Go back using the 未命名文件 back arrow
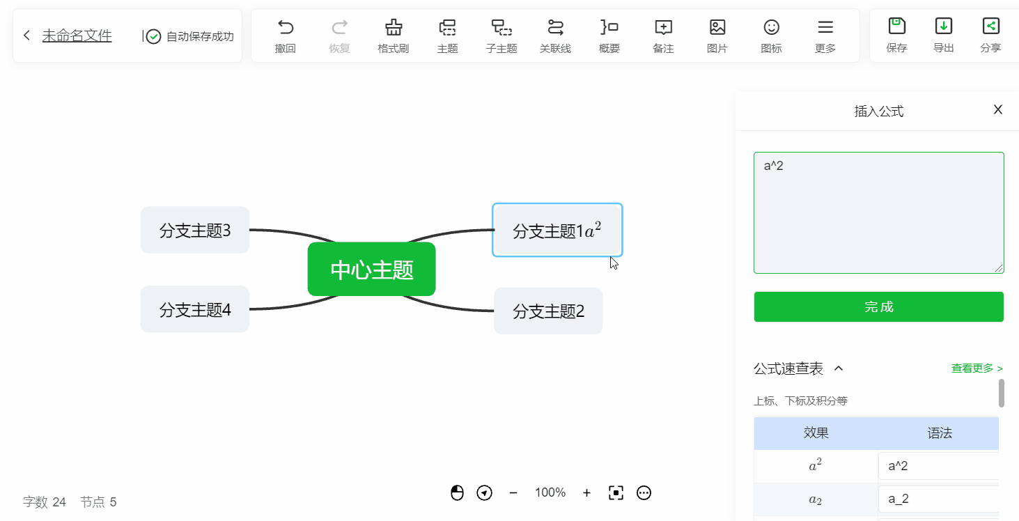The width and height of the screenshot is (1019, 521). tap(26, 35)
